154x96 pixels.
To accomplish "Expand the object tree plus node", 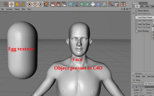I will [133, 13].
